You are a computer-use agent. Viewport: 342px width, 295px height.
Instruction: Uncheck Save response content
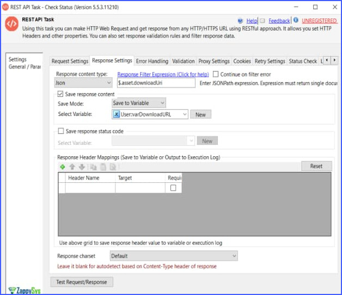point(60,94)
